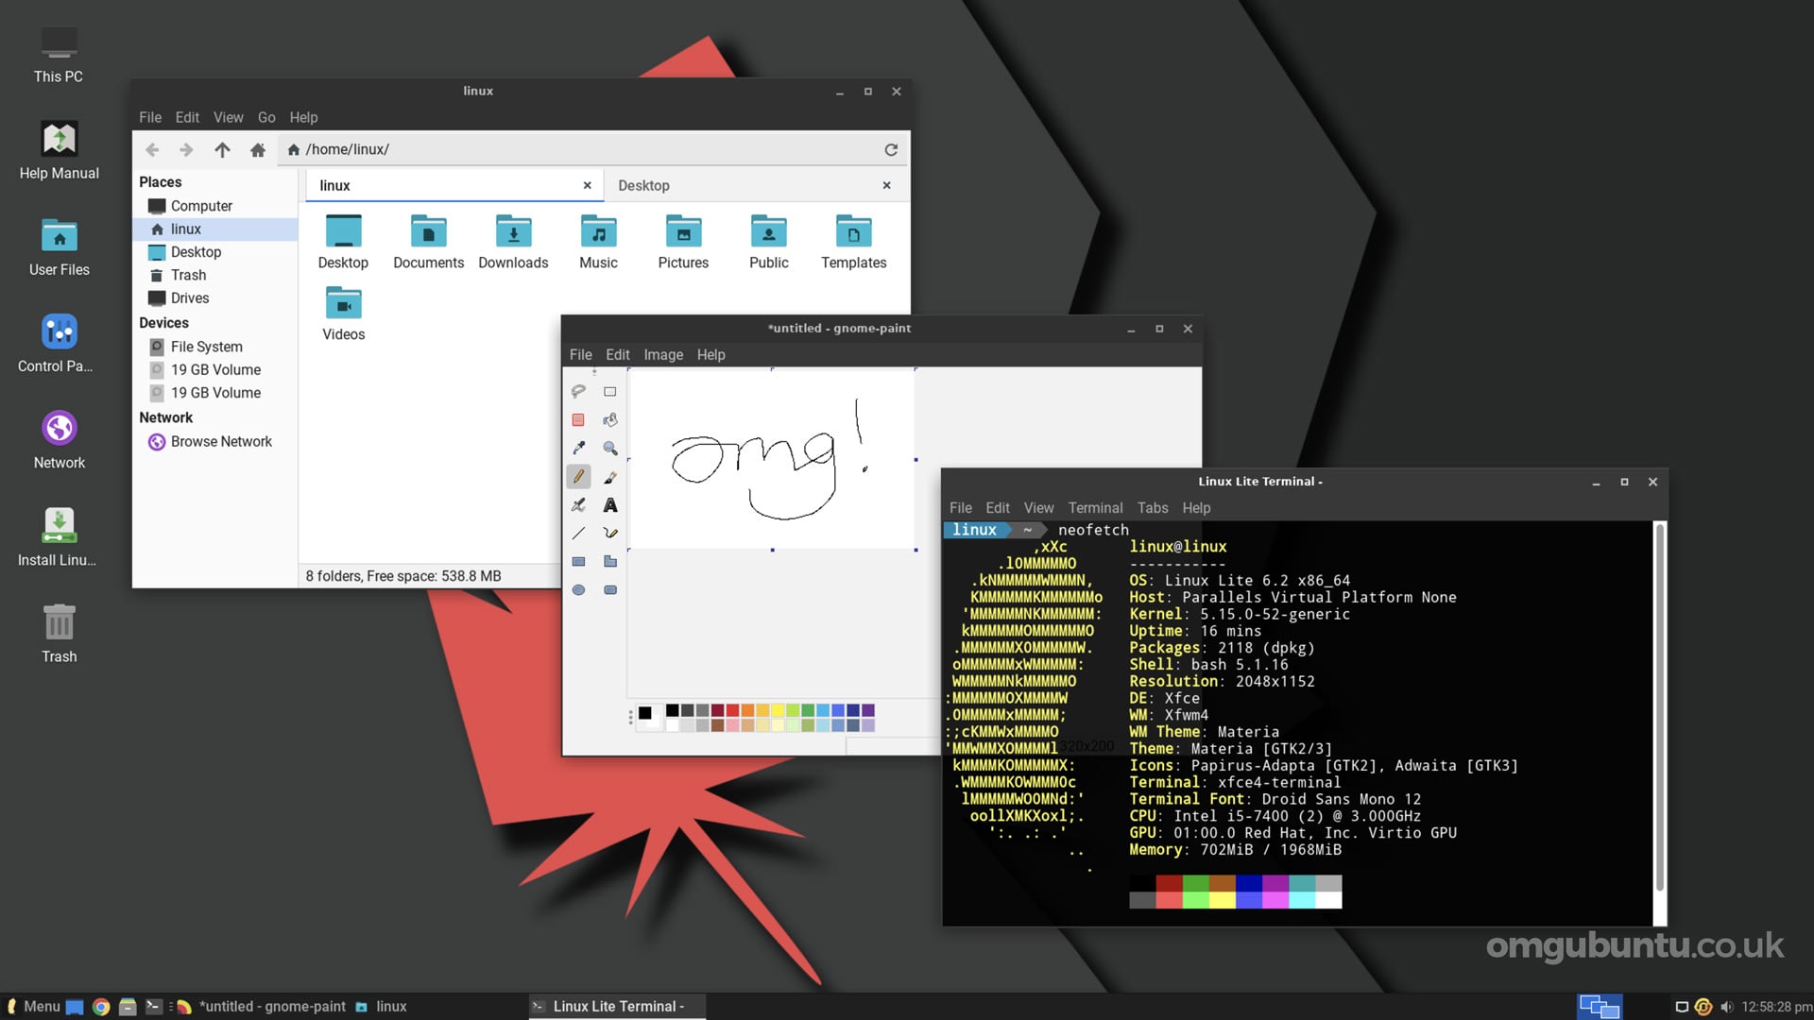The image size is (1814, 1020).
Task: Expand Devices section in file manager sidebar
Action: [x=163, y=323]
